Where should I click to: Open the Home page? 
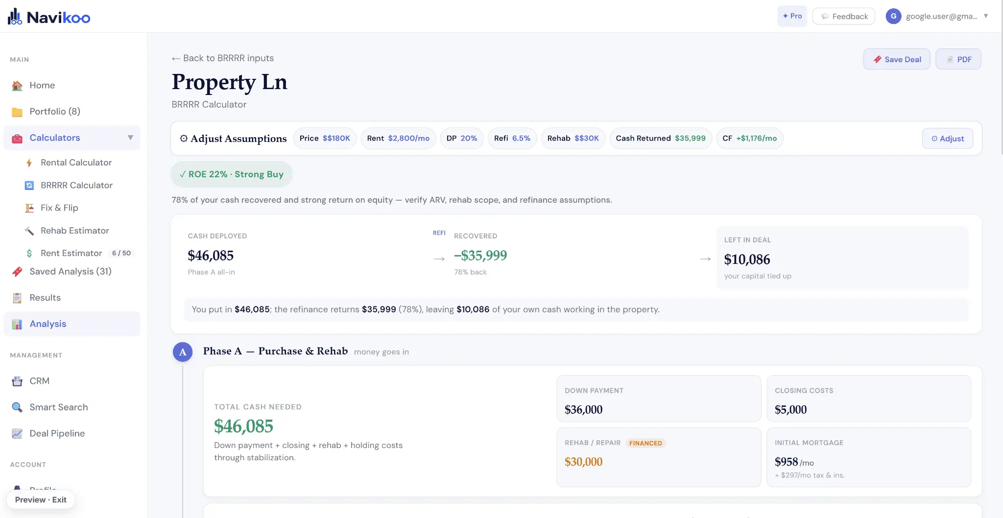(x=72, y=85)
